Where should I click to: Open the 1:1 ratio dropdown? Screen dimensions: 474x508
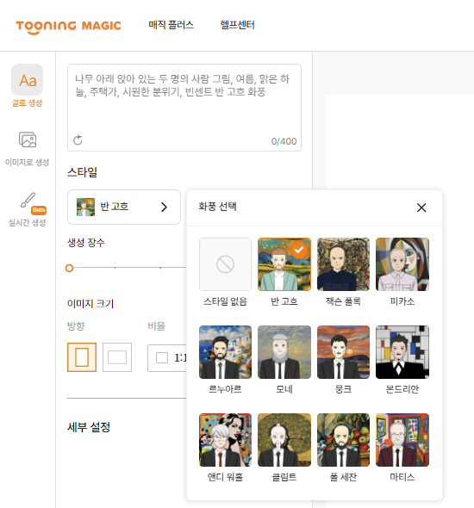coord(167,357)
